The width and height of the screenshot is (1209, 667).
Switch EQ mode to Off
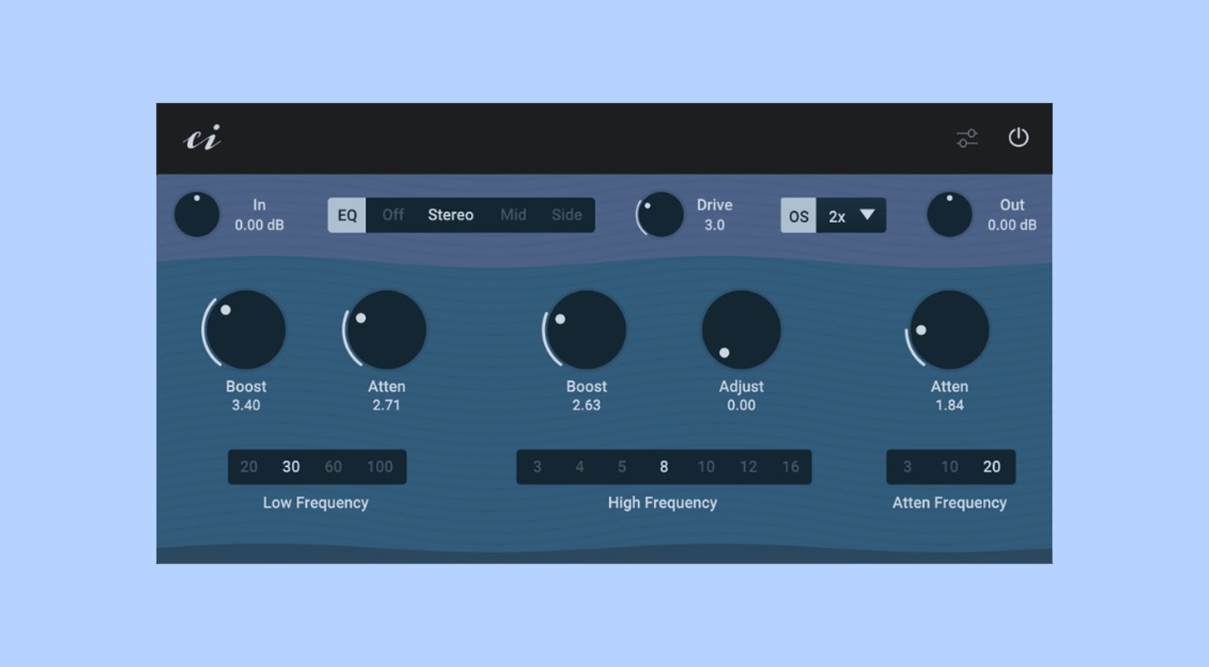(x=393, y=215)
